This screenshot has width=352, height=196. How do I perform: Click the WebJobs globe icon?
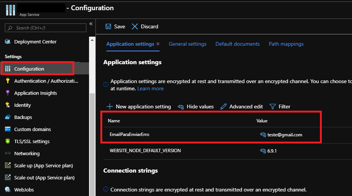(x=8, y=190)
